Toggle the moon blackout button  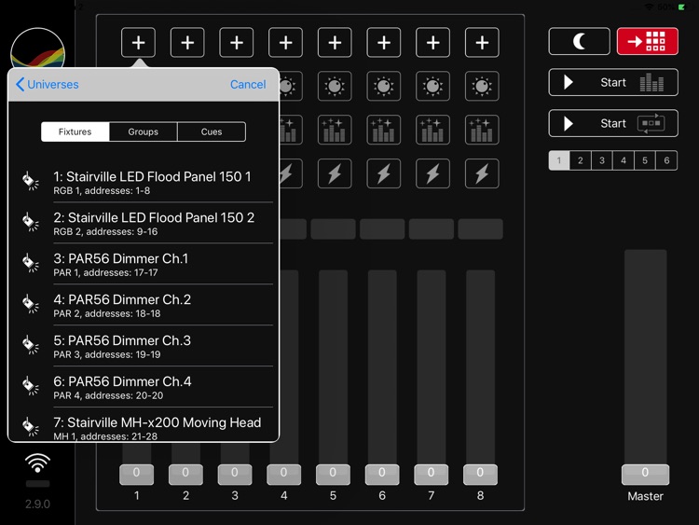tap(579, 41)
